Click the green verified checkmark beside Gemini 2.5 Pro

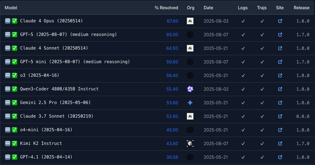pyautogui.click(x=14, y=103)
